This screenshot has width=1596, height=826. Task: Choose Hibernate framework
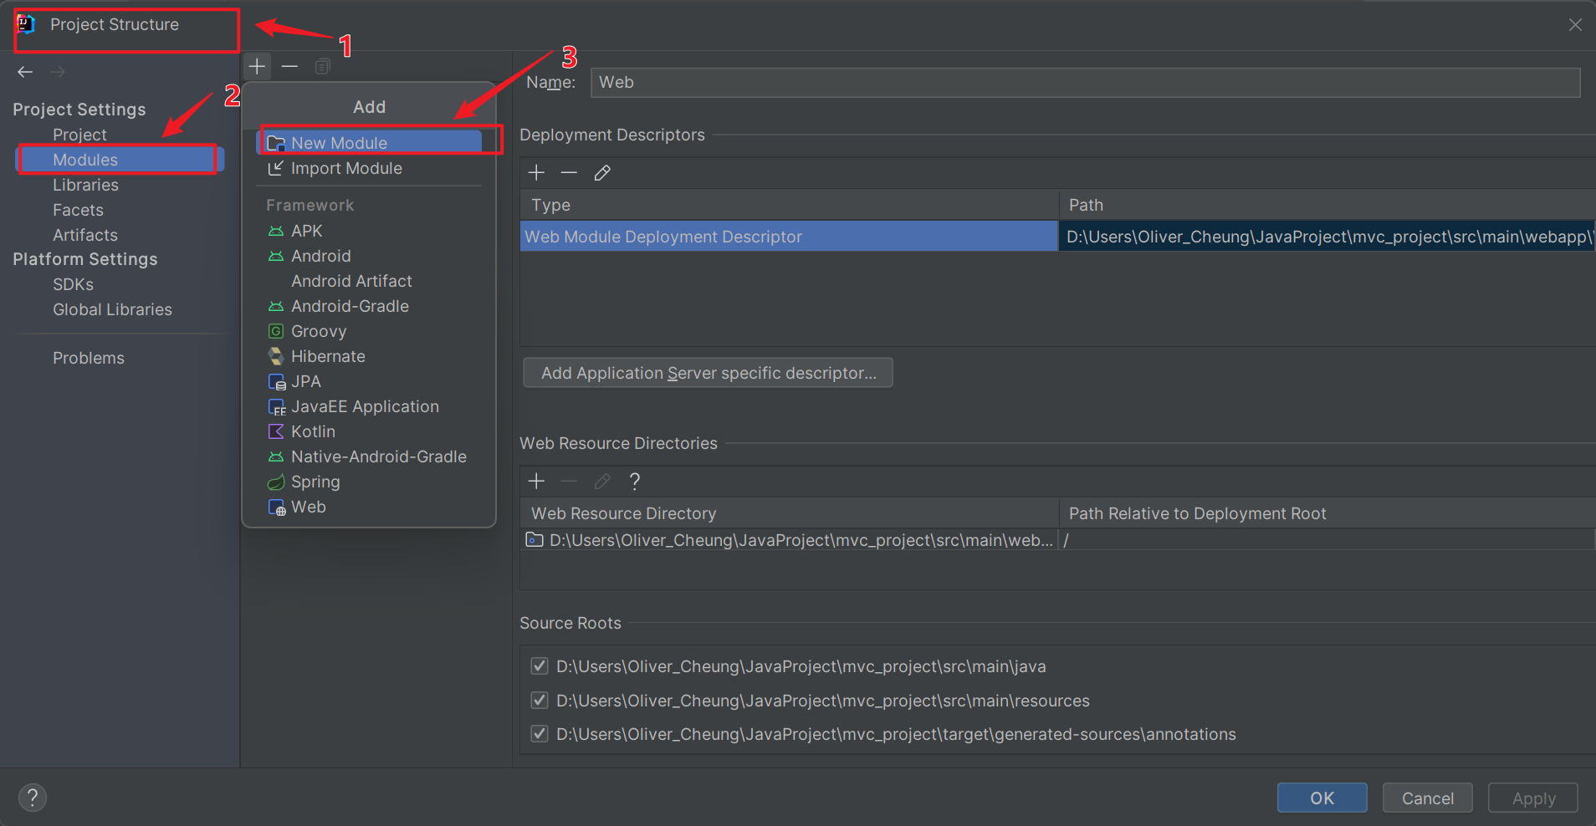click(369, 356)
